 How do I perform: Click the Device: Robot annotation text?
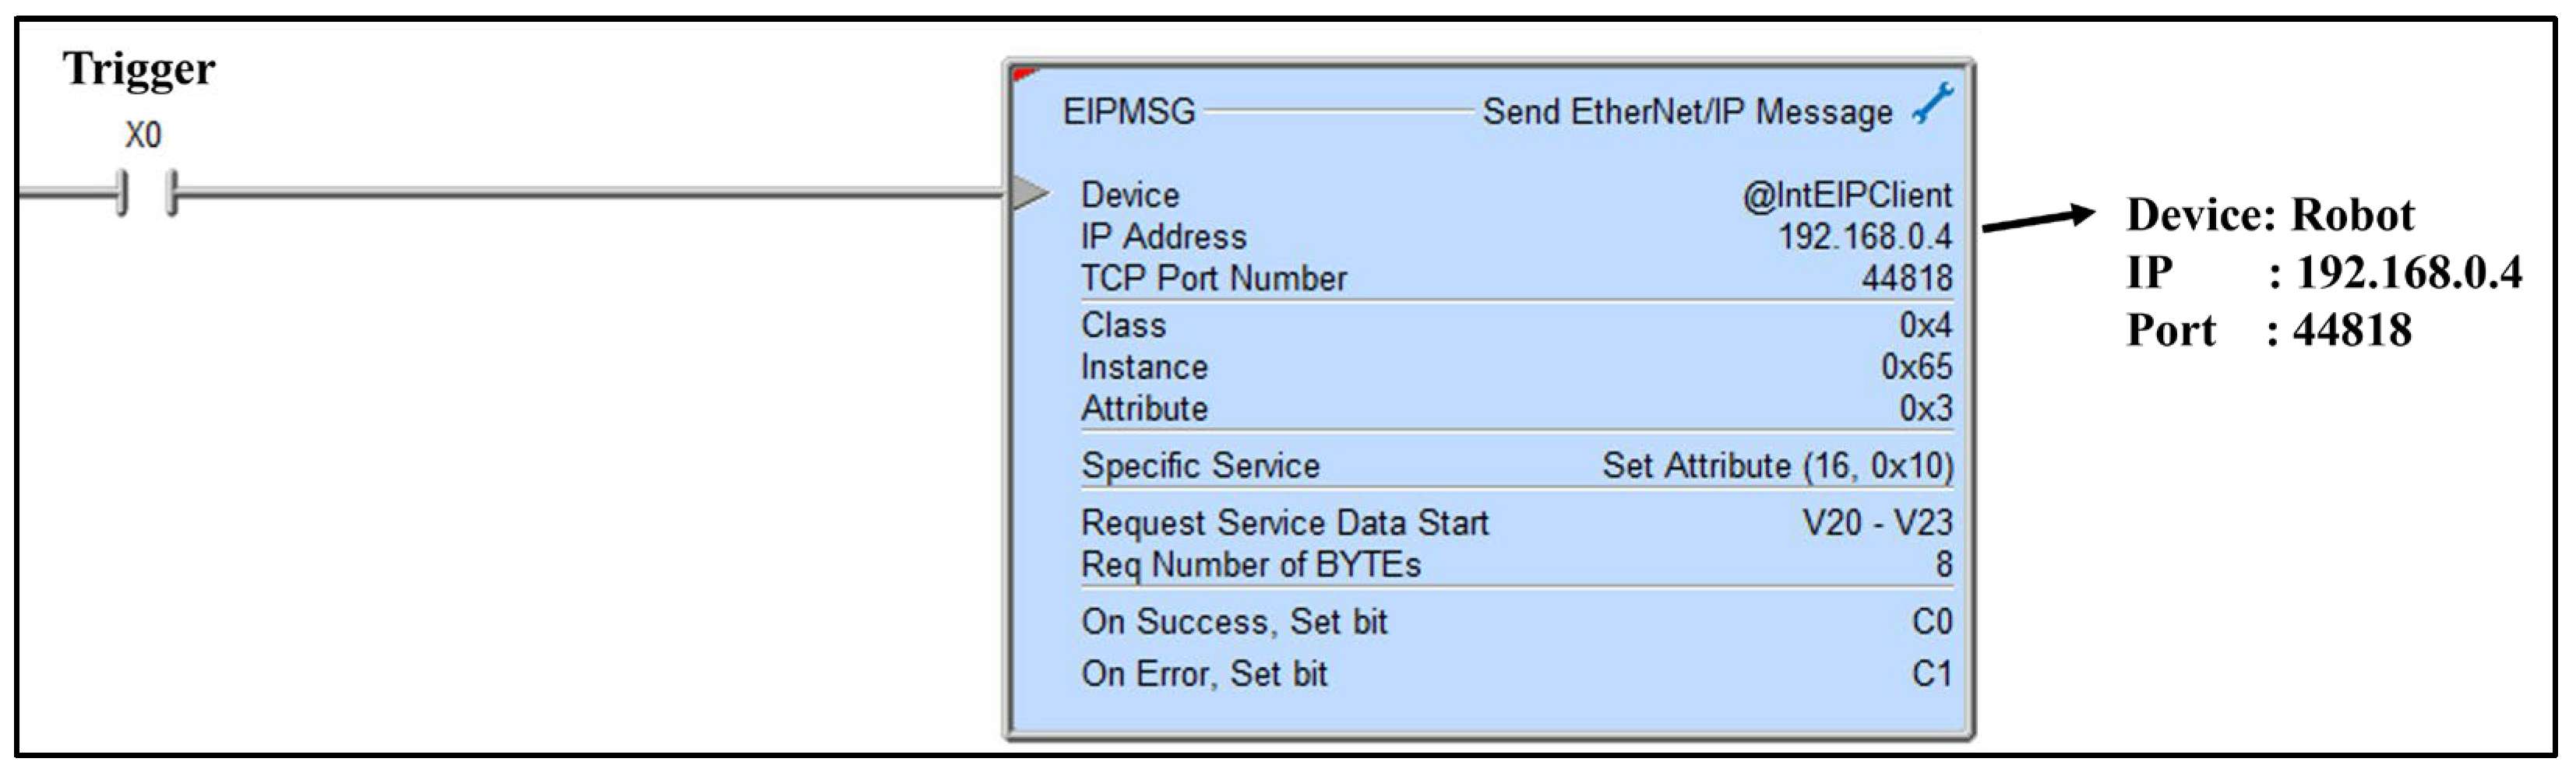2269,215
